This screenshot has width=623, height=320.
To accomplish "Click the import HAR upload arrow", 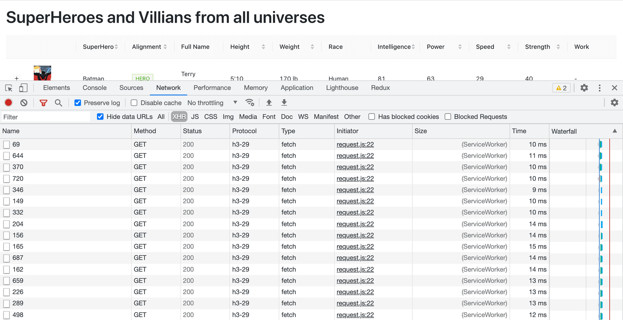I will 269,103.
